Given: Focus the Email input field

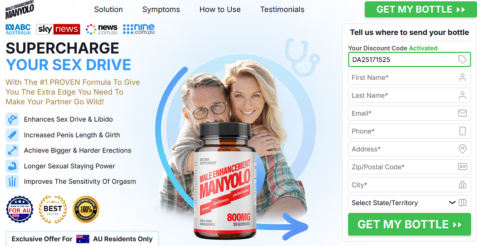Looking at the screenshot, I should [x=409, y=113].
